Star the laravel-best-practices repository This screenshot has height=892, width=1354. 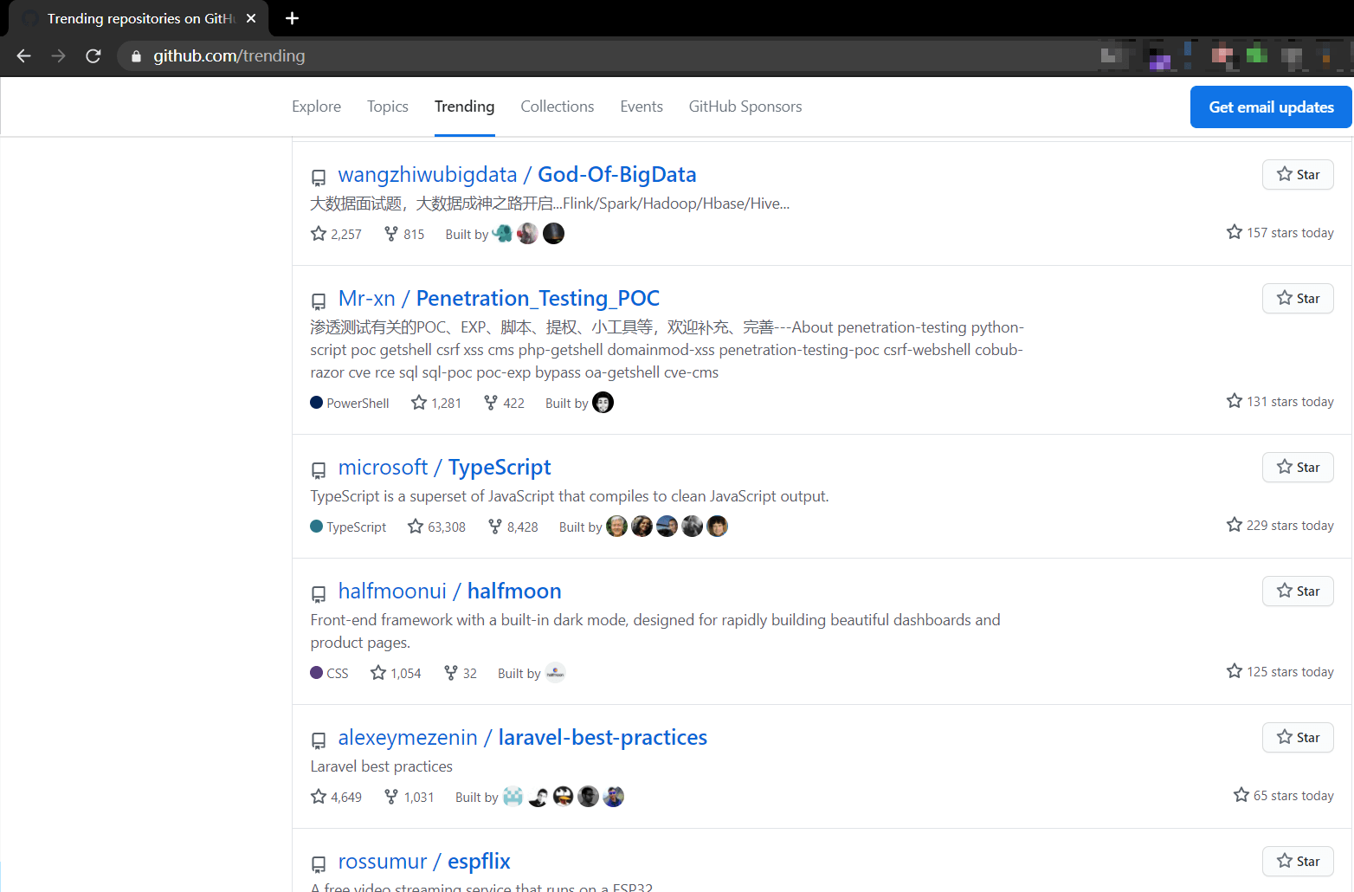click(1297, 738)
